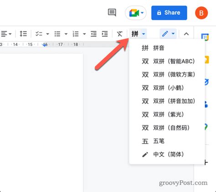This screenshot has height=192, width=216.
Task: Expand the text alignment dropdown arrow
Action: tap(10, 34)
